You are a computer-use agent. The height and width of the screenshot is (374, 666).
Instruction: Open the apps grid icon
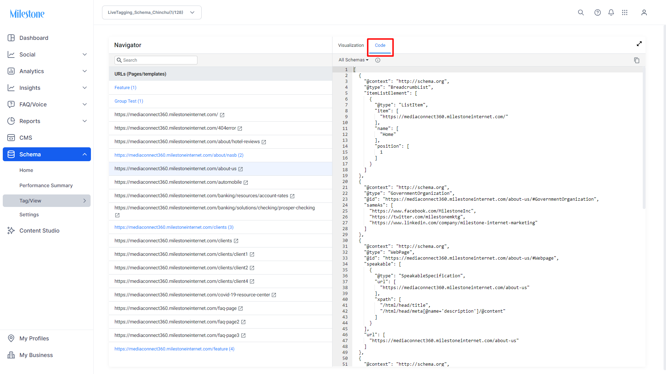[x=624, y=12]
